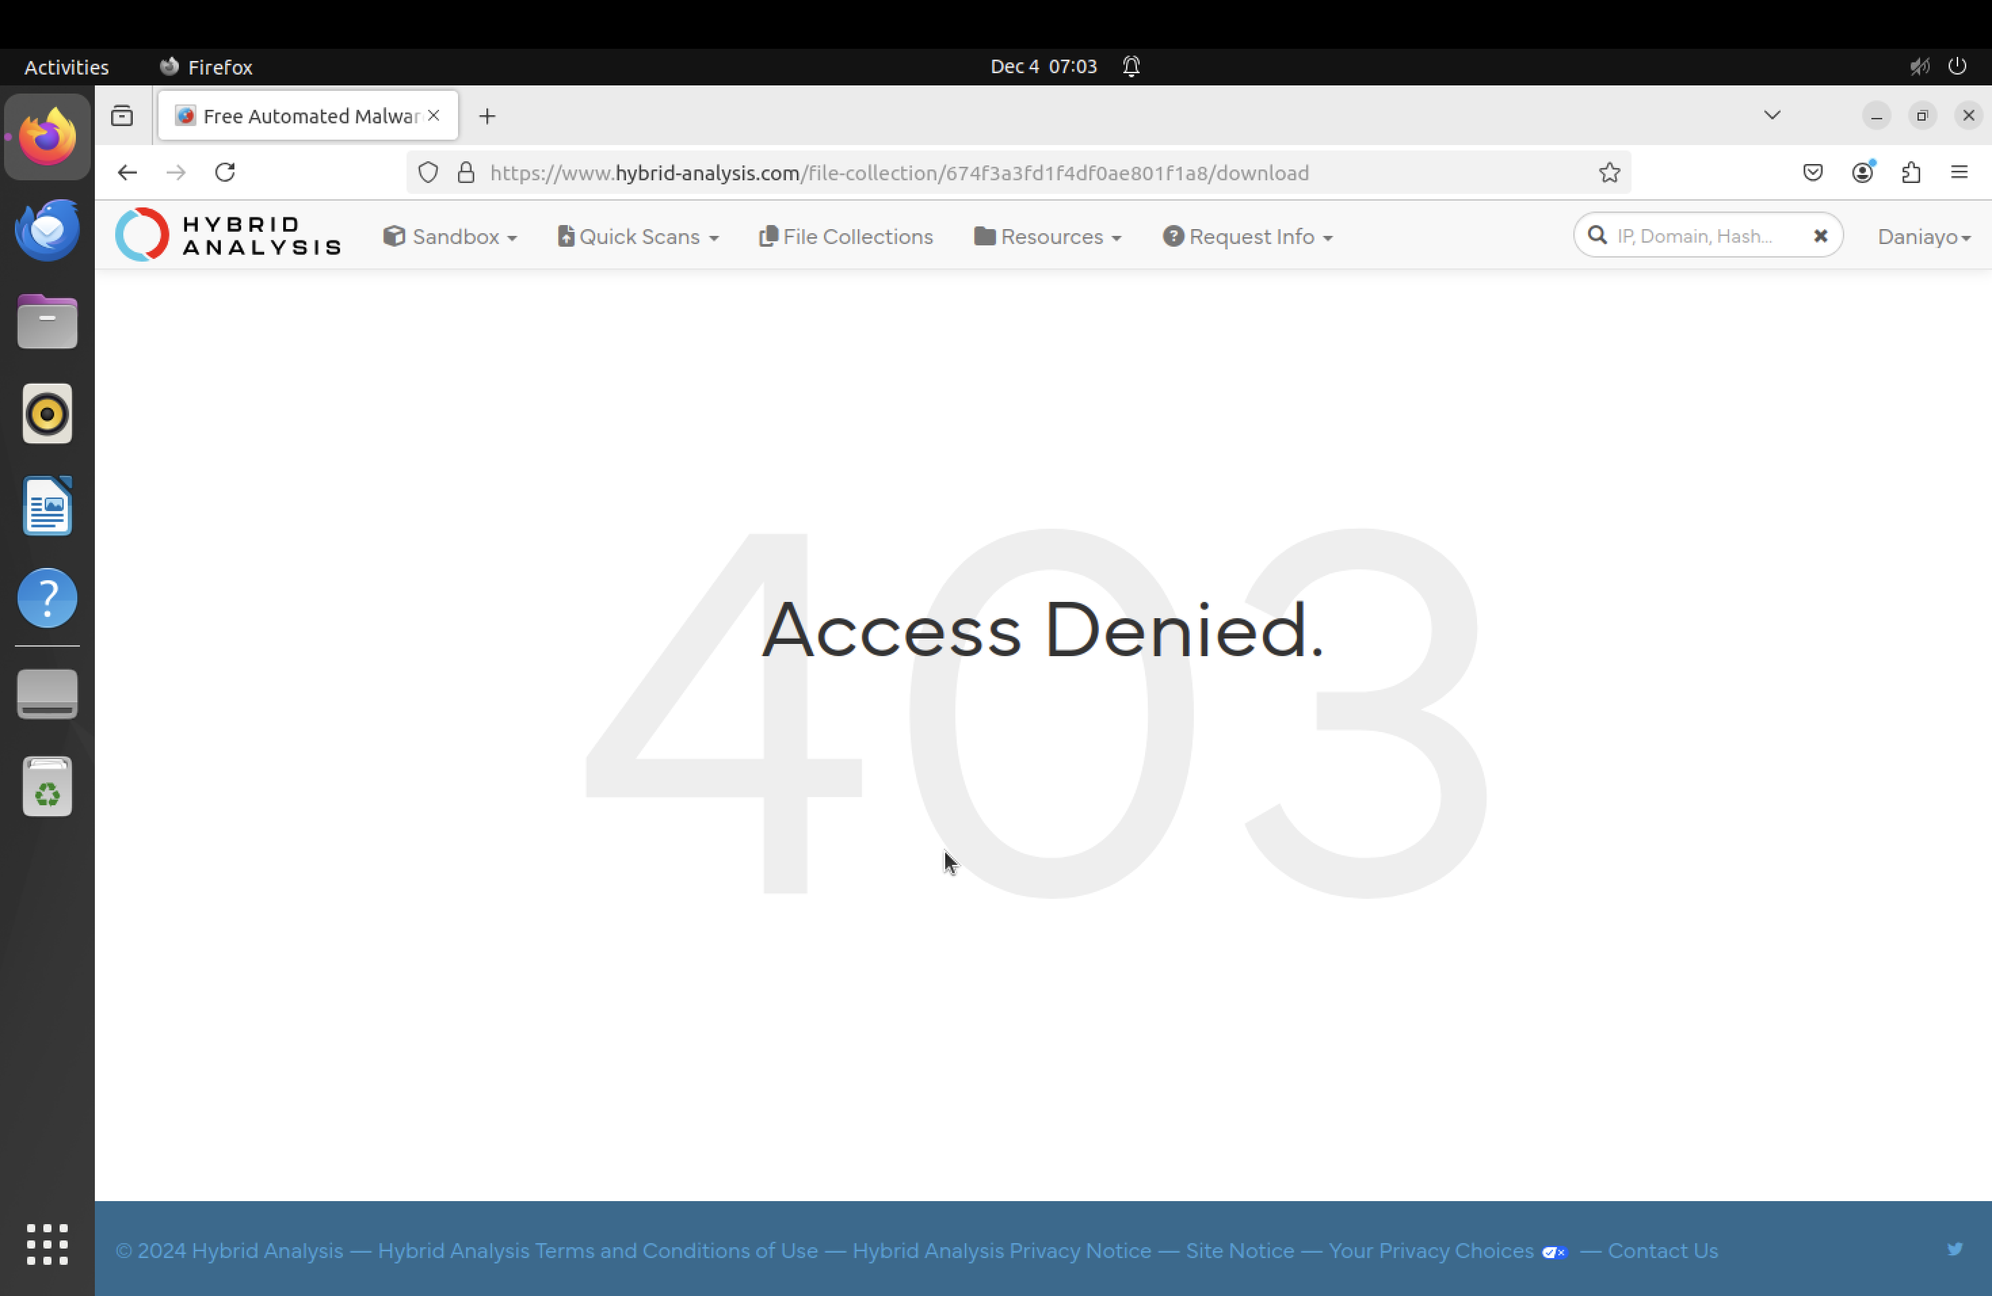Clear the search box with X icon
The image size is (1992, 1296).
coord(1821,236)
